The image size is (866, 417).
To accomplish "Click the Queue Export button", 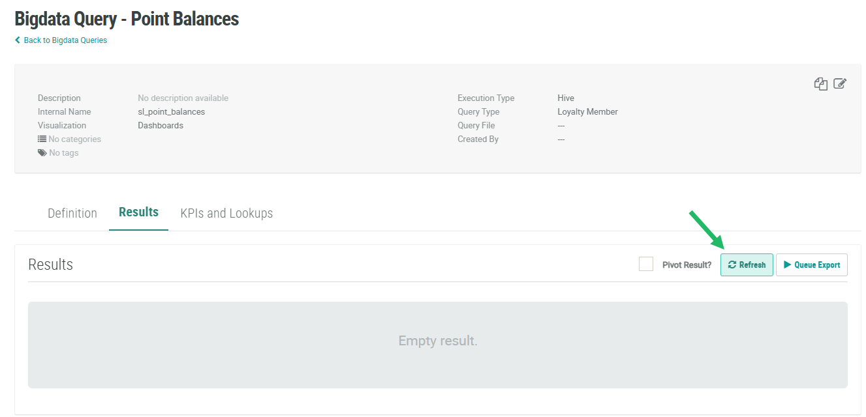I will point(812,265).
